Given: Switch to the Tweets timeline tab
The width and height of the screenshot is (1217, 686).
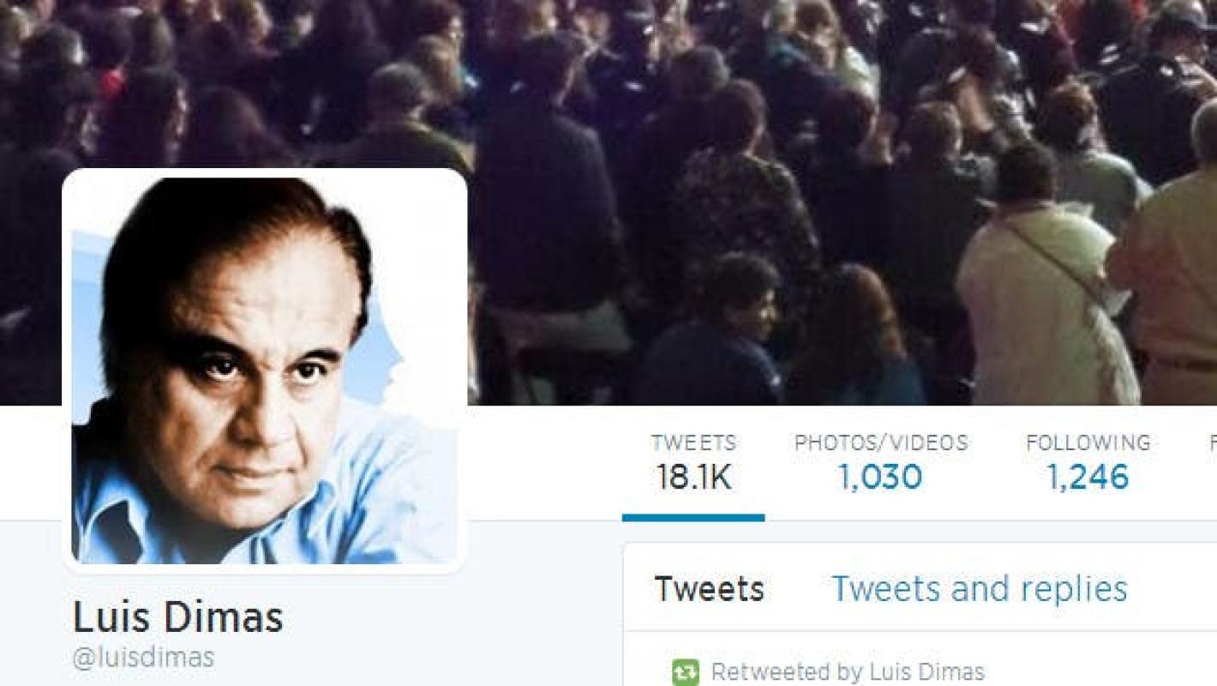Looking at the screenshot, I should (x=710, y=589).
